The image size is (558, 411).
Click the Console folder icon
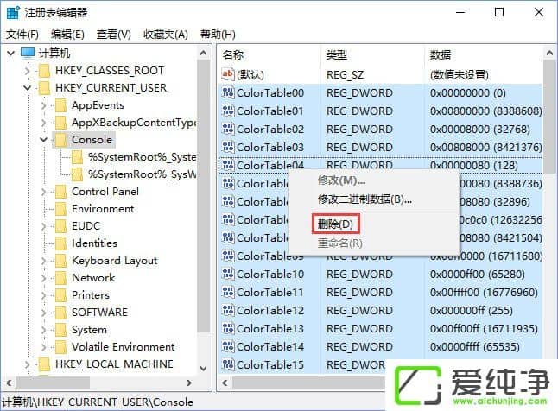pos(60,140)
